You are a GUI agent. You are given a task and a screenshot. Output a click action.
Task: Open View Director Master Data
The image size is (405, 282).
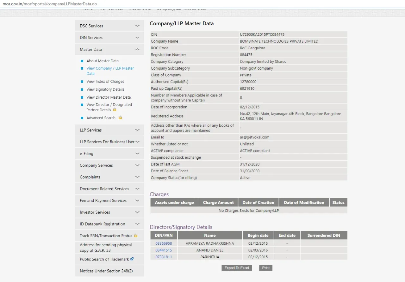(x=109, y=97)
